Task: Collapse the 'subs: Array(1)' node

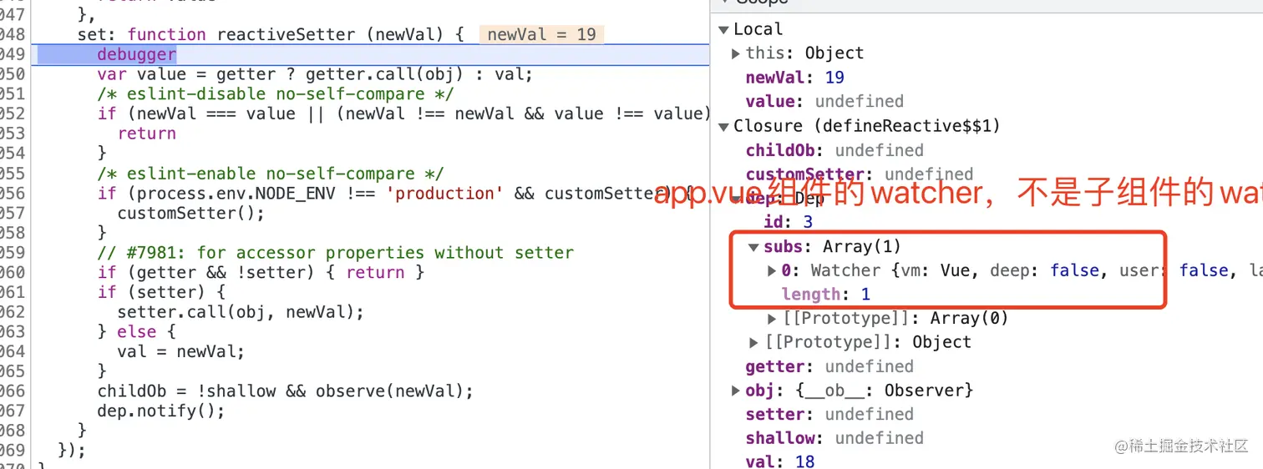Action: (753, 247)
